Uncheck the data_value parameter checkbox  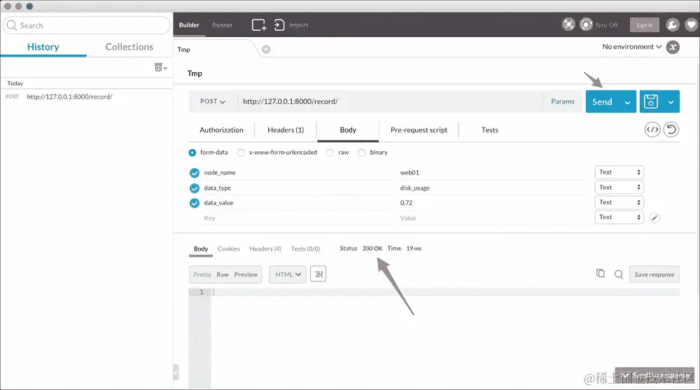click(x=194, y=203)
